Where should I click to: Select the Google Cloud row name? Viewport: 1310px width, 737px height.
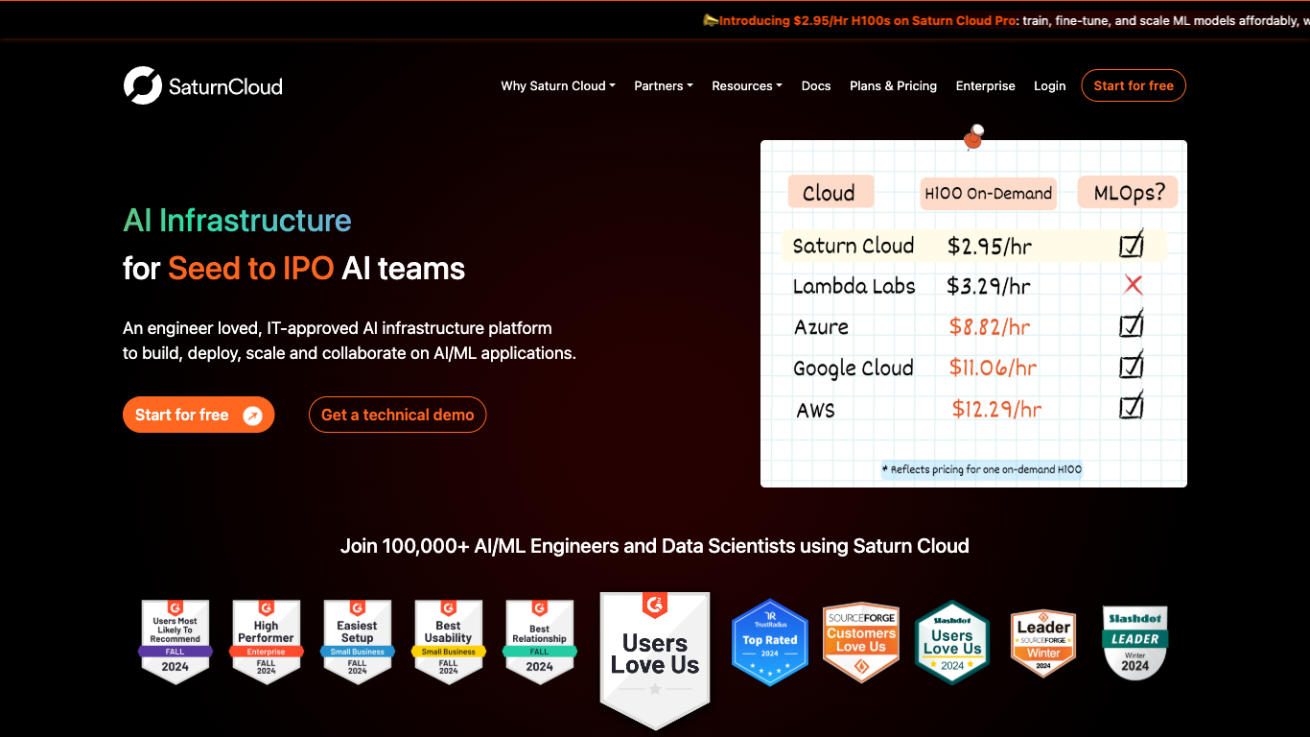pos(854,368)
